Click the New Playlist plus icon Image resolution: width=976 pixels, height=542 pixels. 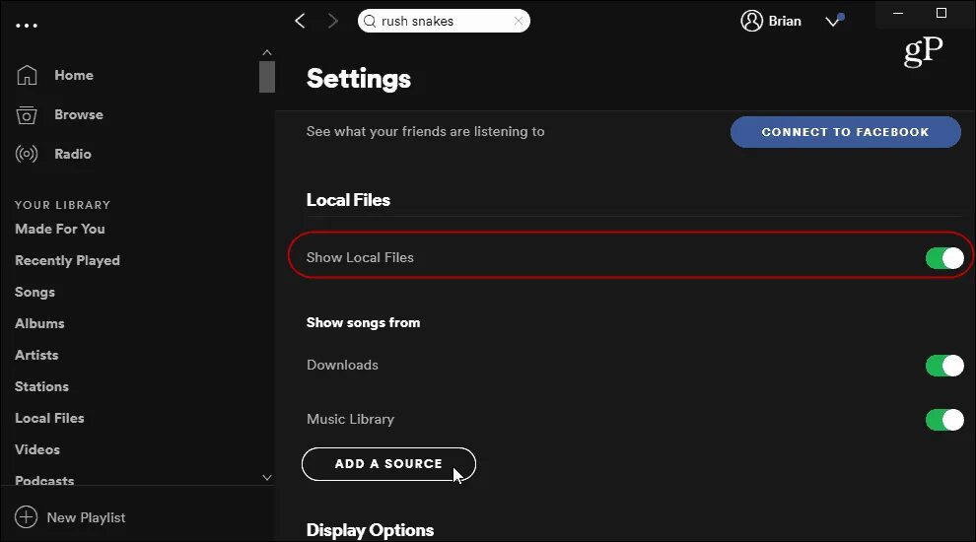(x=27, y=517)
